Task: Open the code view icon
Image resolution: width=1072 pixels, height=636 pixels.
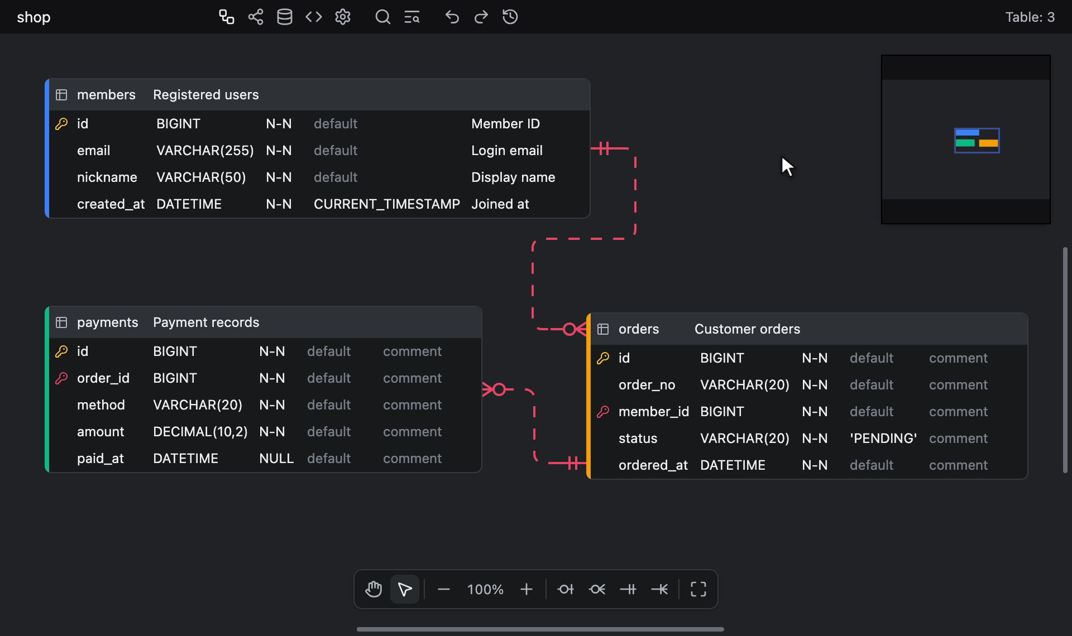Action: pyautogui.click(x=314, y=17)
